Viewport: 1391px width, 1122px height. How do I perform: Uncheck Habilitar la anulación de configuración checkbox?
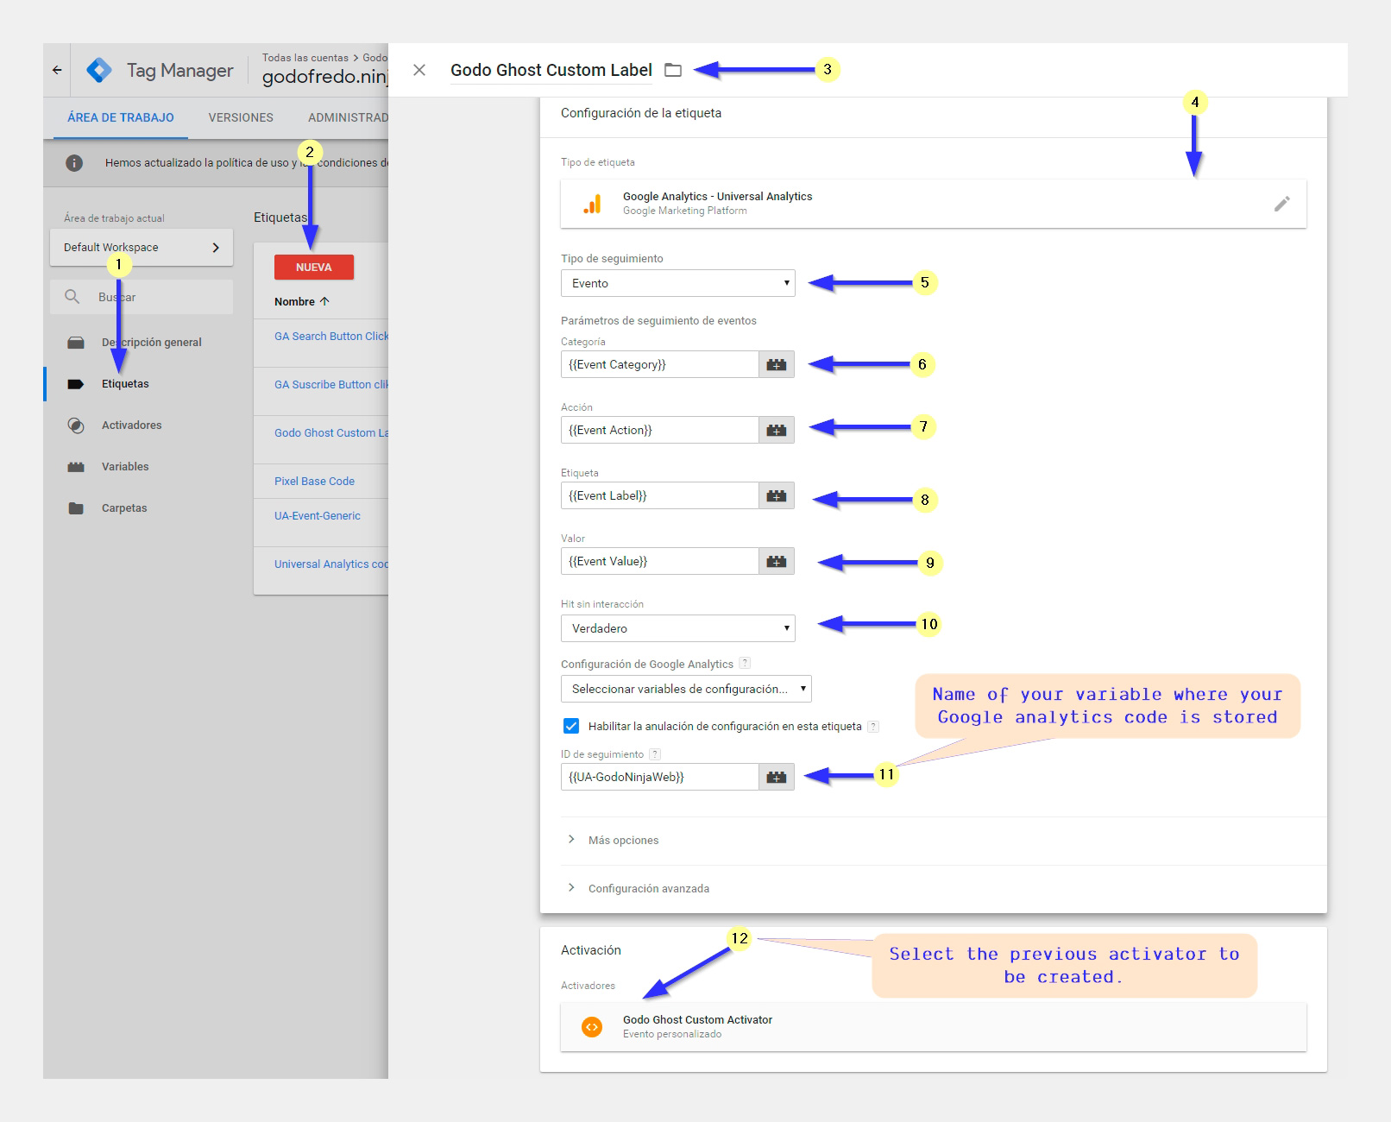(571, 726)
